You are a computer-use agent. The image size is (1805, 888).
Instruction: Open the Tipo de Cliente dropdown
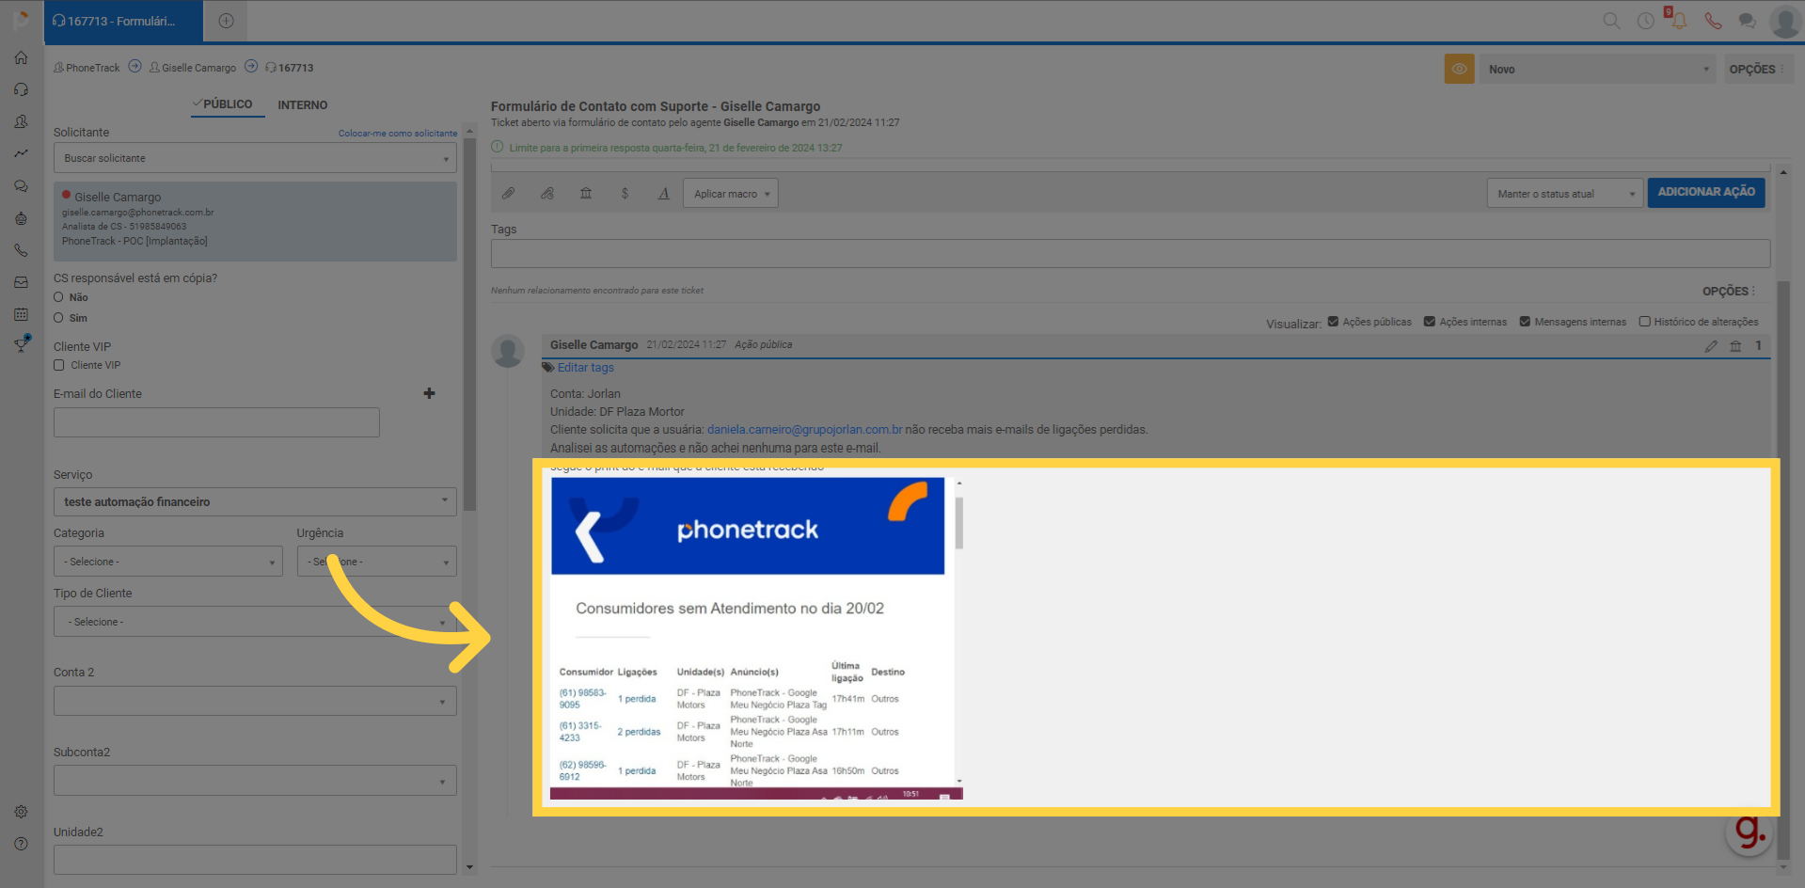pyautogui.click(x=255, y=622)
